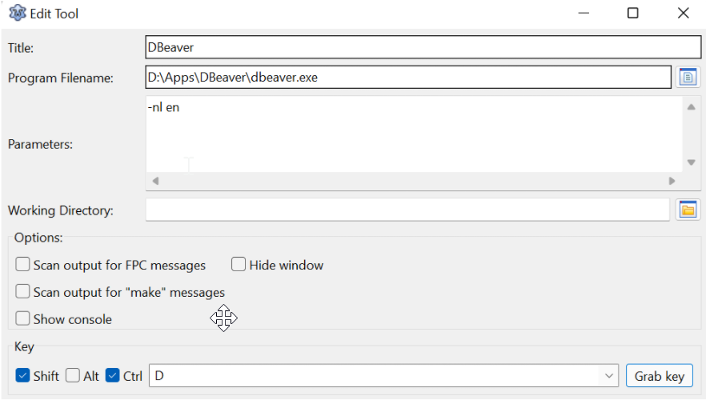Expand the key dropdown showing D

[x=608, y=376]
